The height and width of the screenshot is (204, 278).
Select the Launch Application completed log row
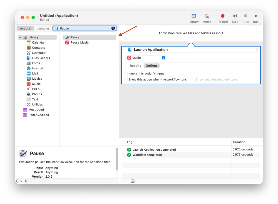click(x=191, y=150)
